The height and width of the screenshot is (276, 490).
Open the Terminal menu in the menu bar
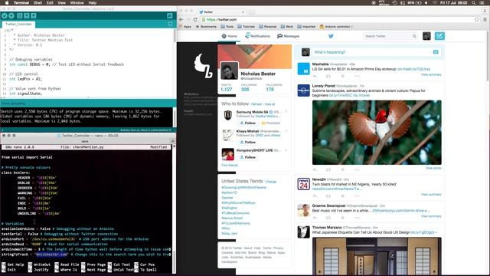point(21,2)
